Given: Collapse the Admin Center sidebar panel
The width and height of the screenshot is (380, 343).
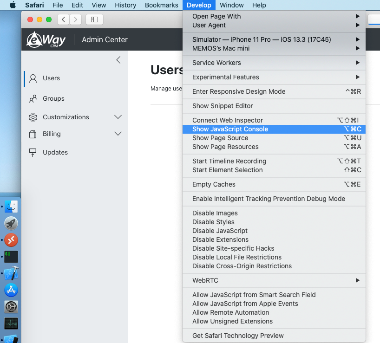Looking at the screenshot, I should coord(118,60).
